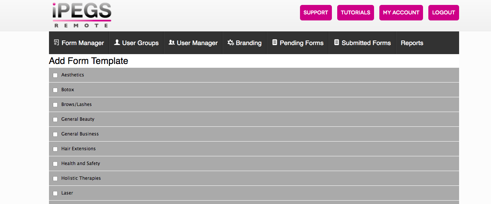Click the Holistic Therapies label text
This screenshot has width=491, height=204.
(x=81, y=178)
